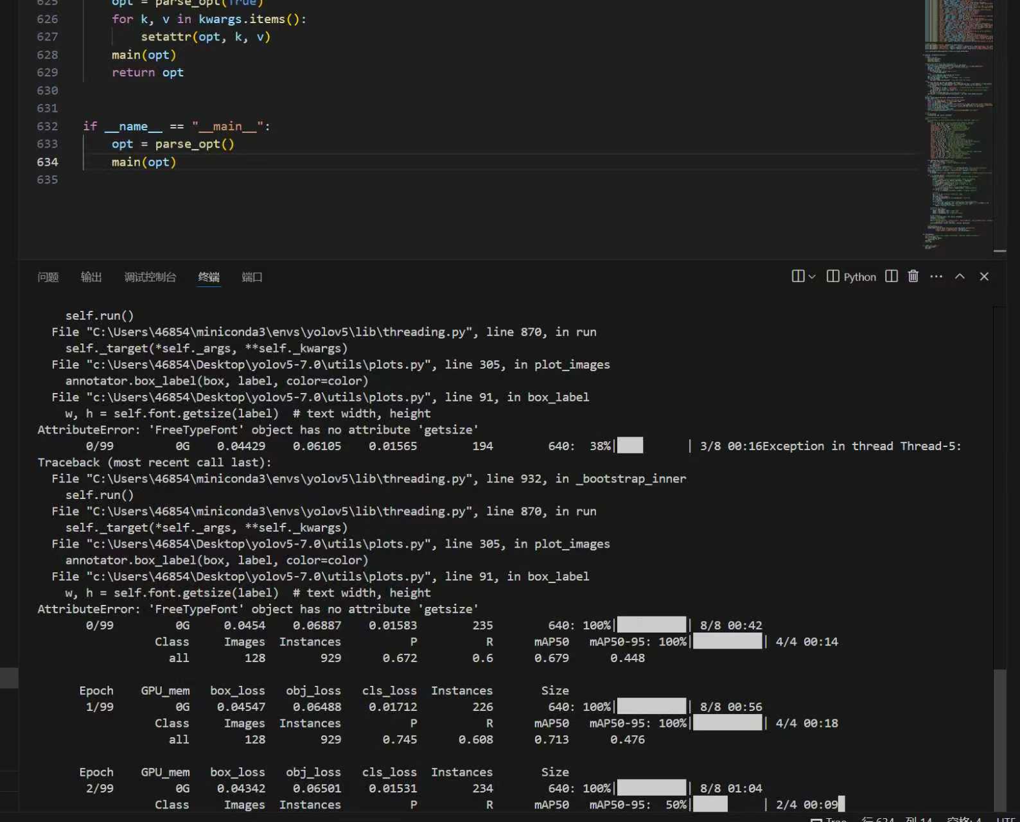Click the 50% validation progress bar
This screenshot has width=1020, height=822.
(x=729, y=804)
